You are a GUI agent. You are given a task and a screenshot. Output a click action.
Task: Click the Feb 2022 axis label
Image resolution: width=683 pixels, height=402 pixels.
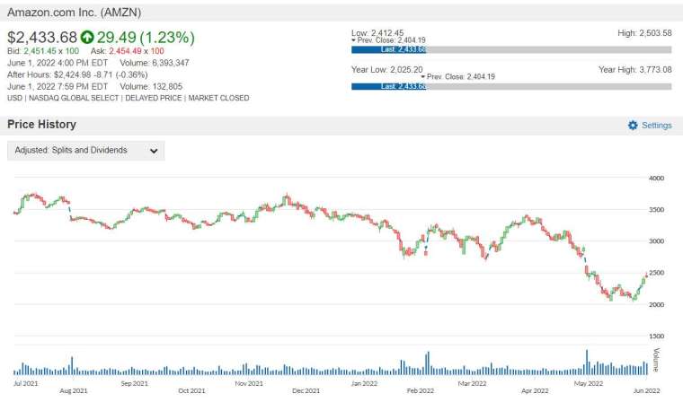pos(421,390)
